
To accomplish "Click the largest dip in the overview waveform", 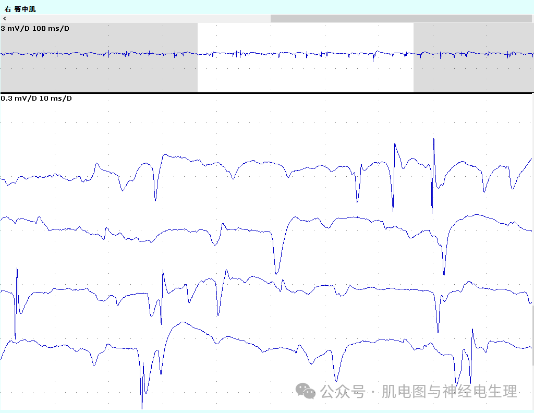I will coord(373,60).
